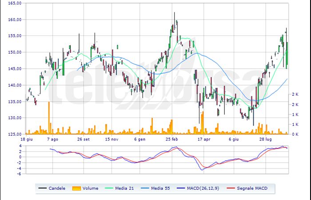Viewport: 311px width, 200px height.
Task: Click the 165,00 price axis label
Action: (x=15, y=4)
